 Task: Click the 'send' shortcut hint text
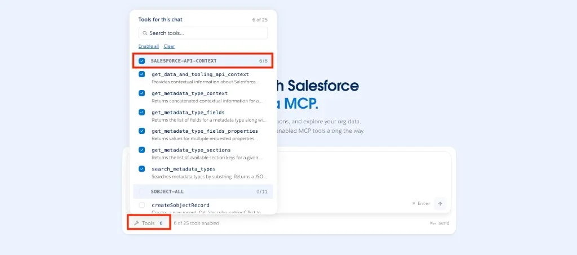tap(440, 223)
